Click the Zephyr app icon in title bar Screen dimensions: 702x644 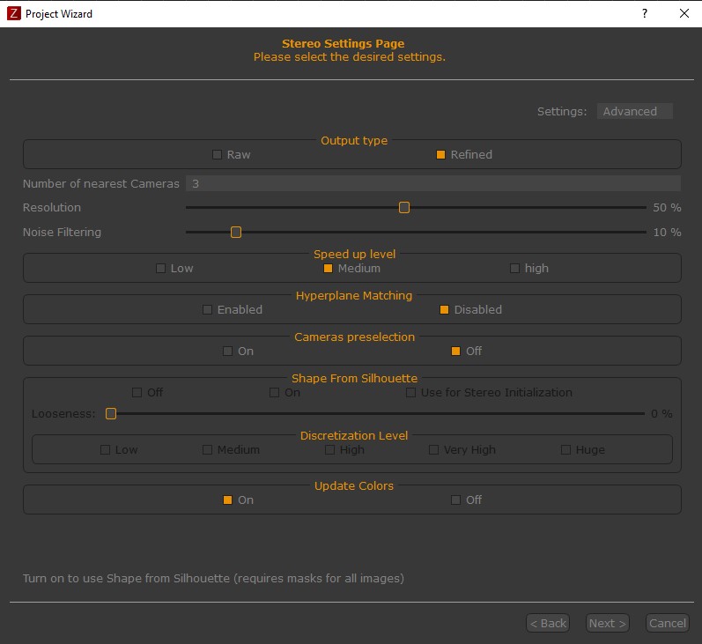[13, 14]
